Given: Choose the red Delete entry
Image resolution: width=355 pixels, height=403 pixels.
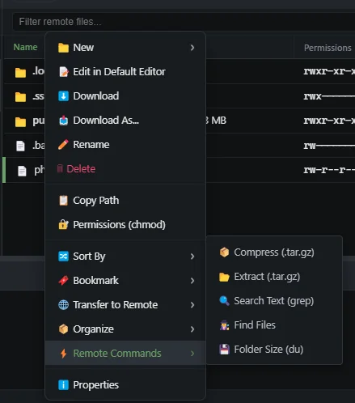Looking at the screenshot, I should (x=125, y=169).
